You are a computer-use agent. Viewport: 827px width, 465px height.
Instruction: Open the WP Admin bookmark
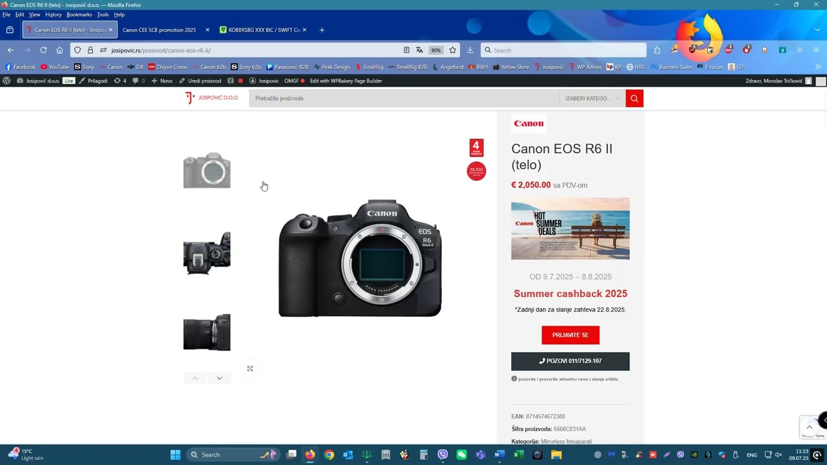pos(584,67)
